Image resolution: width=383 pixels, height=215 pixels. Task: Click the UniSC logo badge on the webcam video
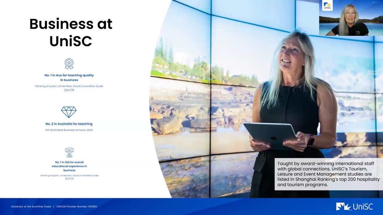coord(327,6)
